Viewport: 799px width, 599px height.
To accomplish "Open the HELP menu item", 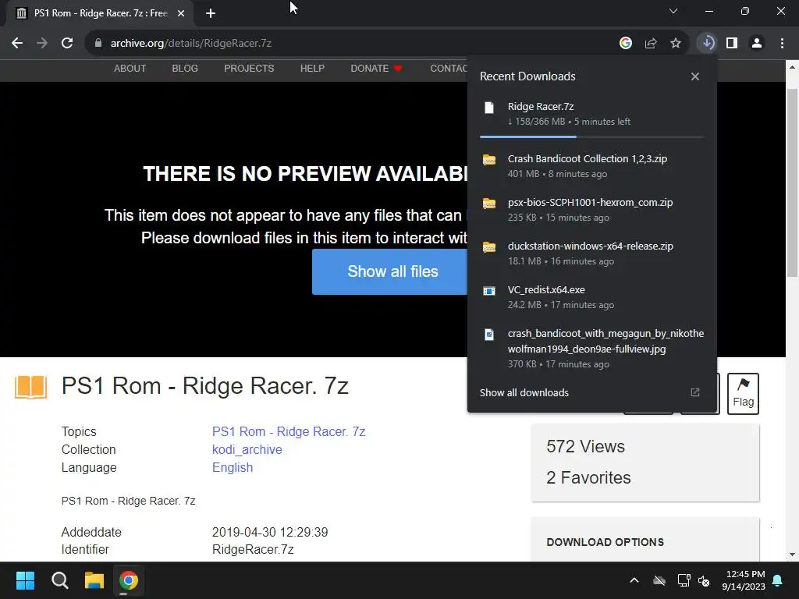I will coord(312,69).
